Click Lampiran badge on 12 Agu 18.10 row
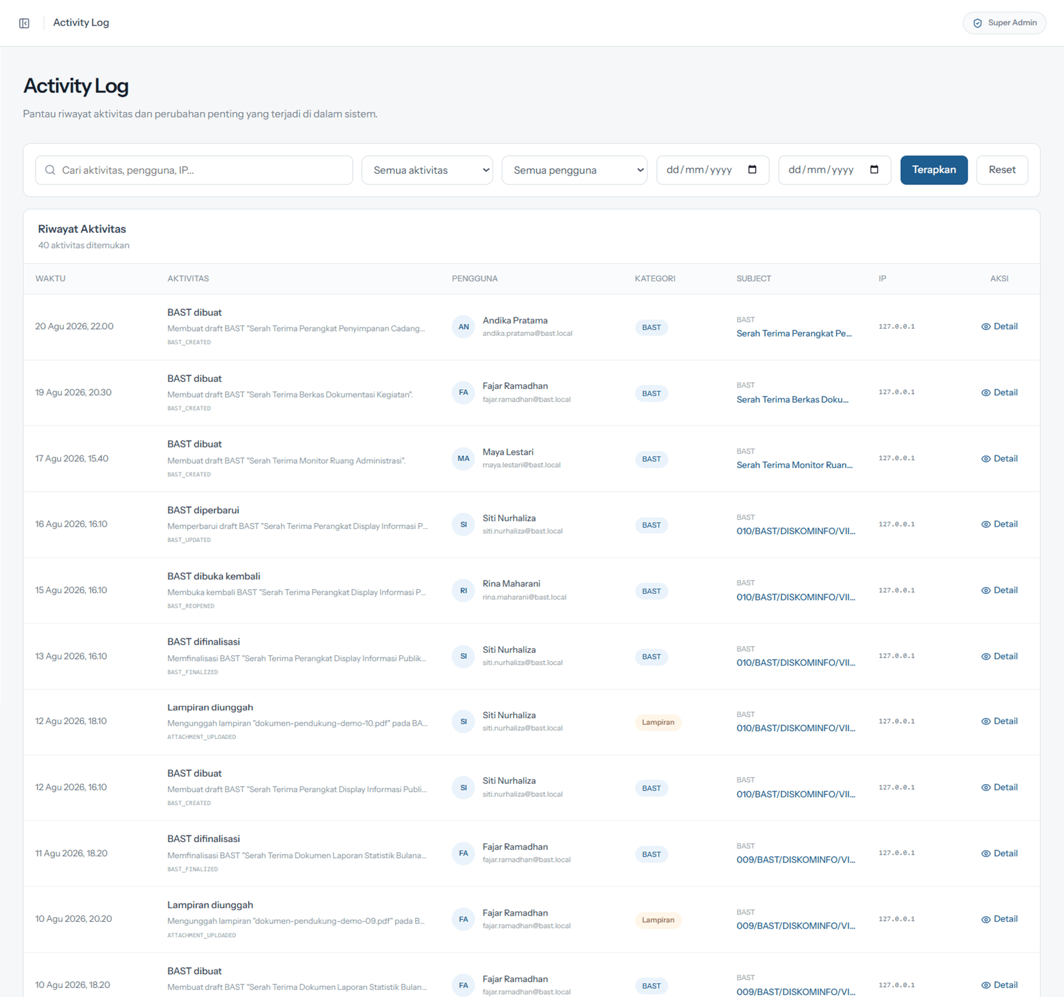 tap(658, 722)
